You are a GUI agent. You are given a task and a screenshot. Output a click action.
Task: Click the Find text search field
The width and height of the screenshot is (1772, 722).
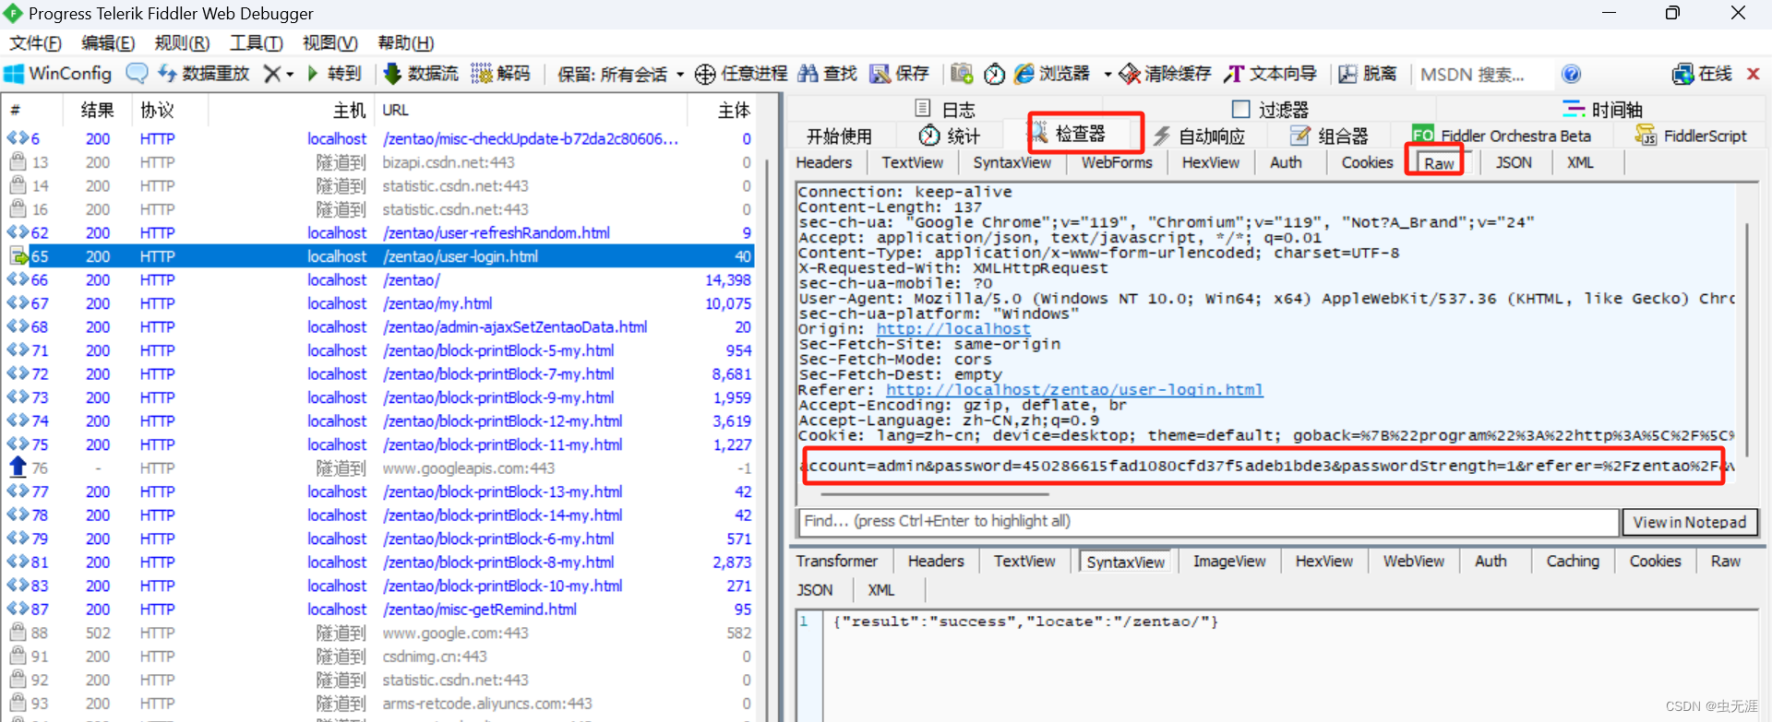tap(1209, 521)
